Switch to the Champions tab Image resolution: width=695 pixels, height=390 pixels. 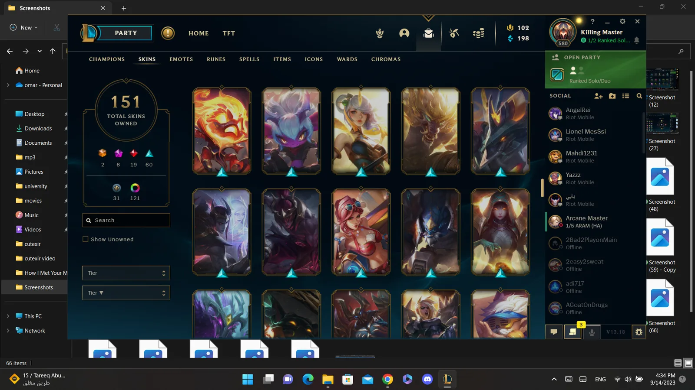point(107,59)
